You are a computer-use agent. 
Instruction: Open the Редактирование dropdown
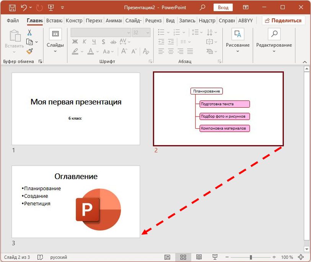tap(274, 51)
